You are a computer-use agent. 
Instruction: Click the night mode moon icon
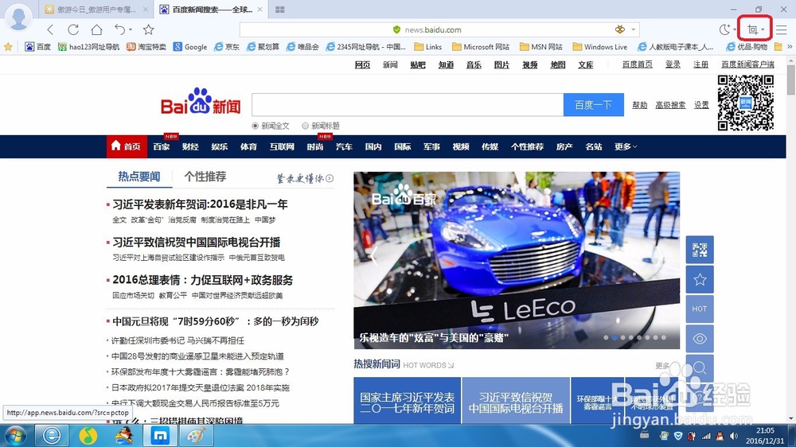pyautogui.click(x=724, y=29)
